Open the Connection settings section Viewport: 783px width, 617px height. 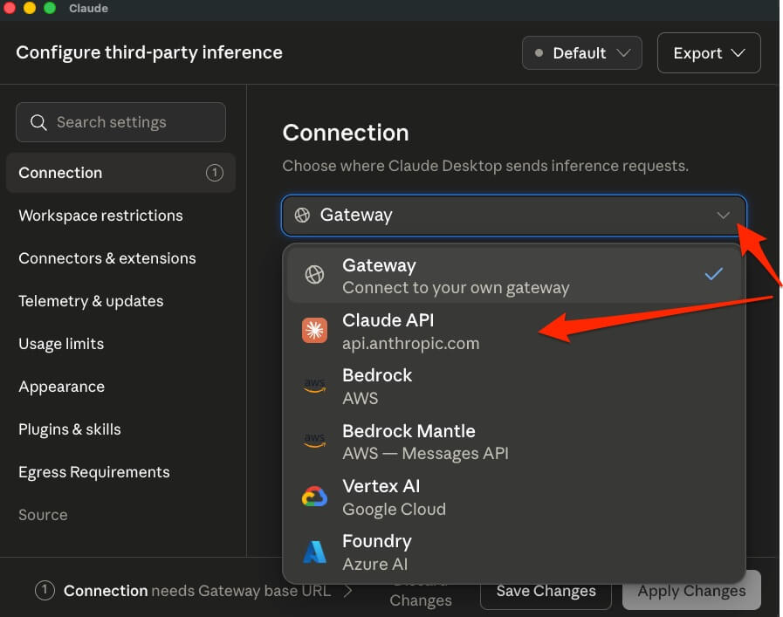(120, 173)
